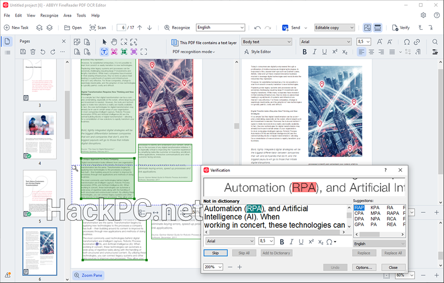Show page thumbnails view in sidebar
This screenshot has width=444, height=283.
[7, 41]
